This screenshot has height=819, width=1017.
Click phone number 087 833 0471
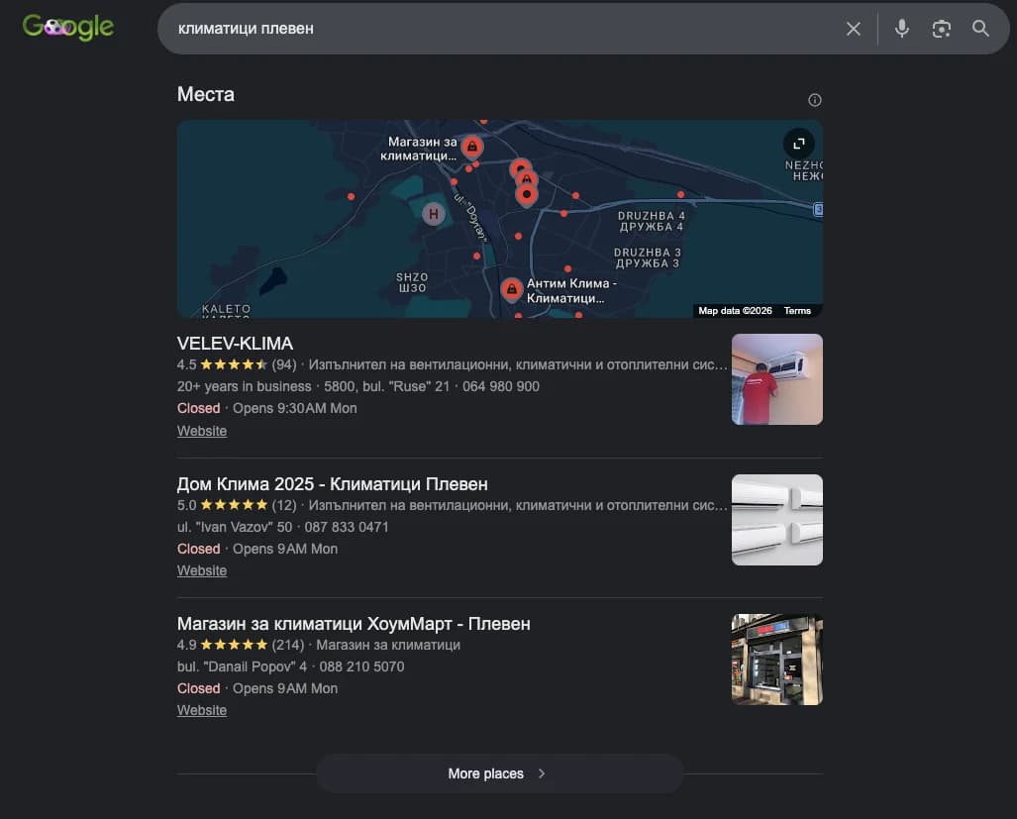coord(347,527)
